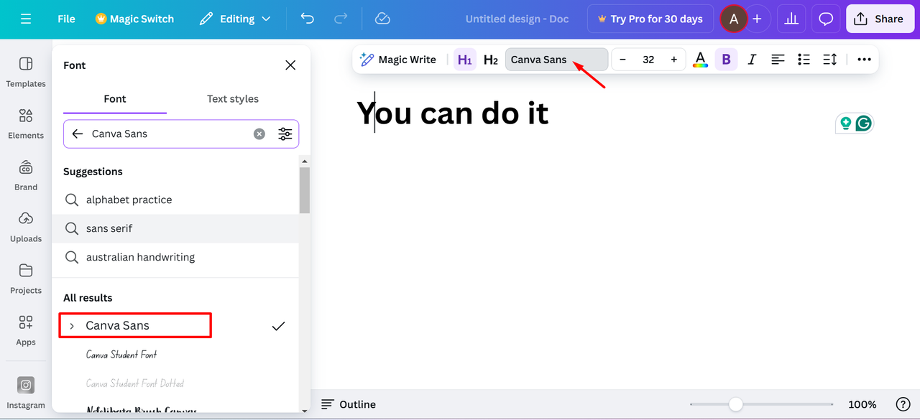Open Magic Write
The width and height of the screenshot is (920, 420).
[398, 60]
